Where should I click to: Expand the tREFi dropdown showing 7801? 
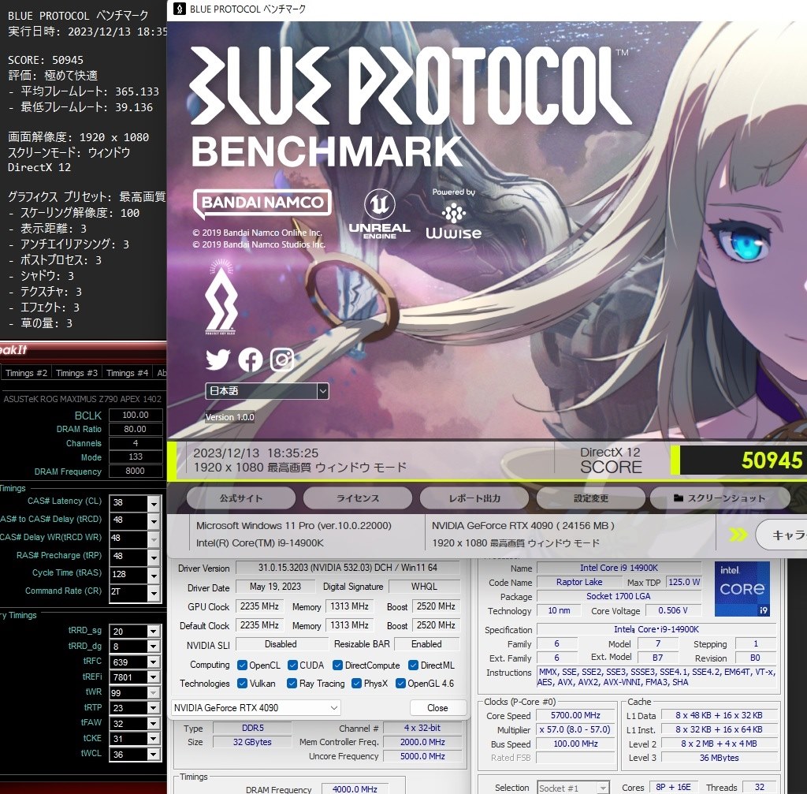pos(154,677)
